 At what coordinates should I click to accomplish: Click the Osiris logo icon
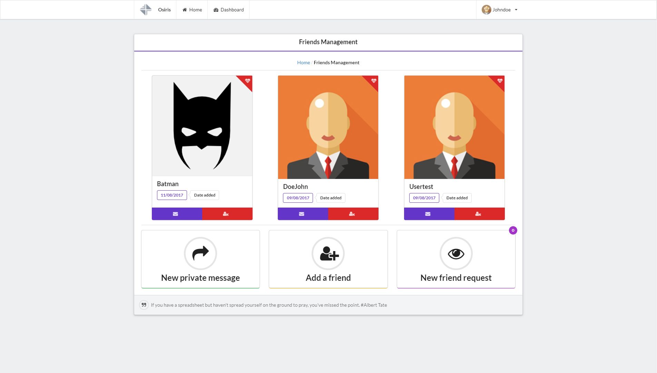[x=146, y=10]
